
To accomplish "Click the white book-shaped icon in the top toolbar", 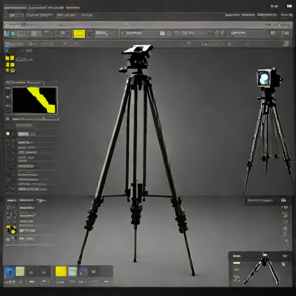I will pos(162,34).
